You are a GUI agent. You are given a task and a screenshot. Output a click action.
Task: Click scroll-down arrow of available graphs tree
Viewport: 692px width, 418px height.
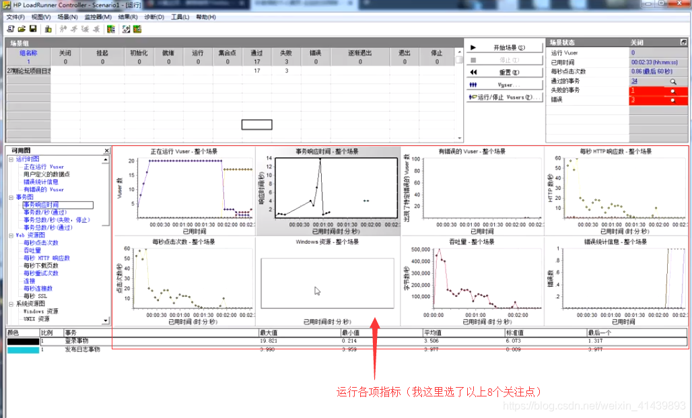(106, 320)
